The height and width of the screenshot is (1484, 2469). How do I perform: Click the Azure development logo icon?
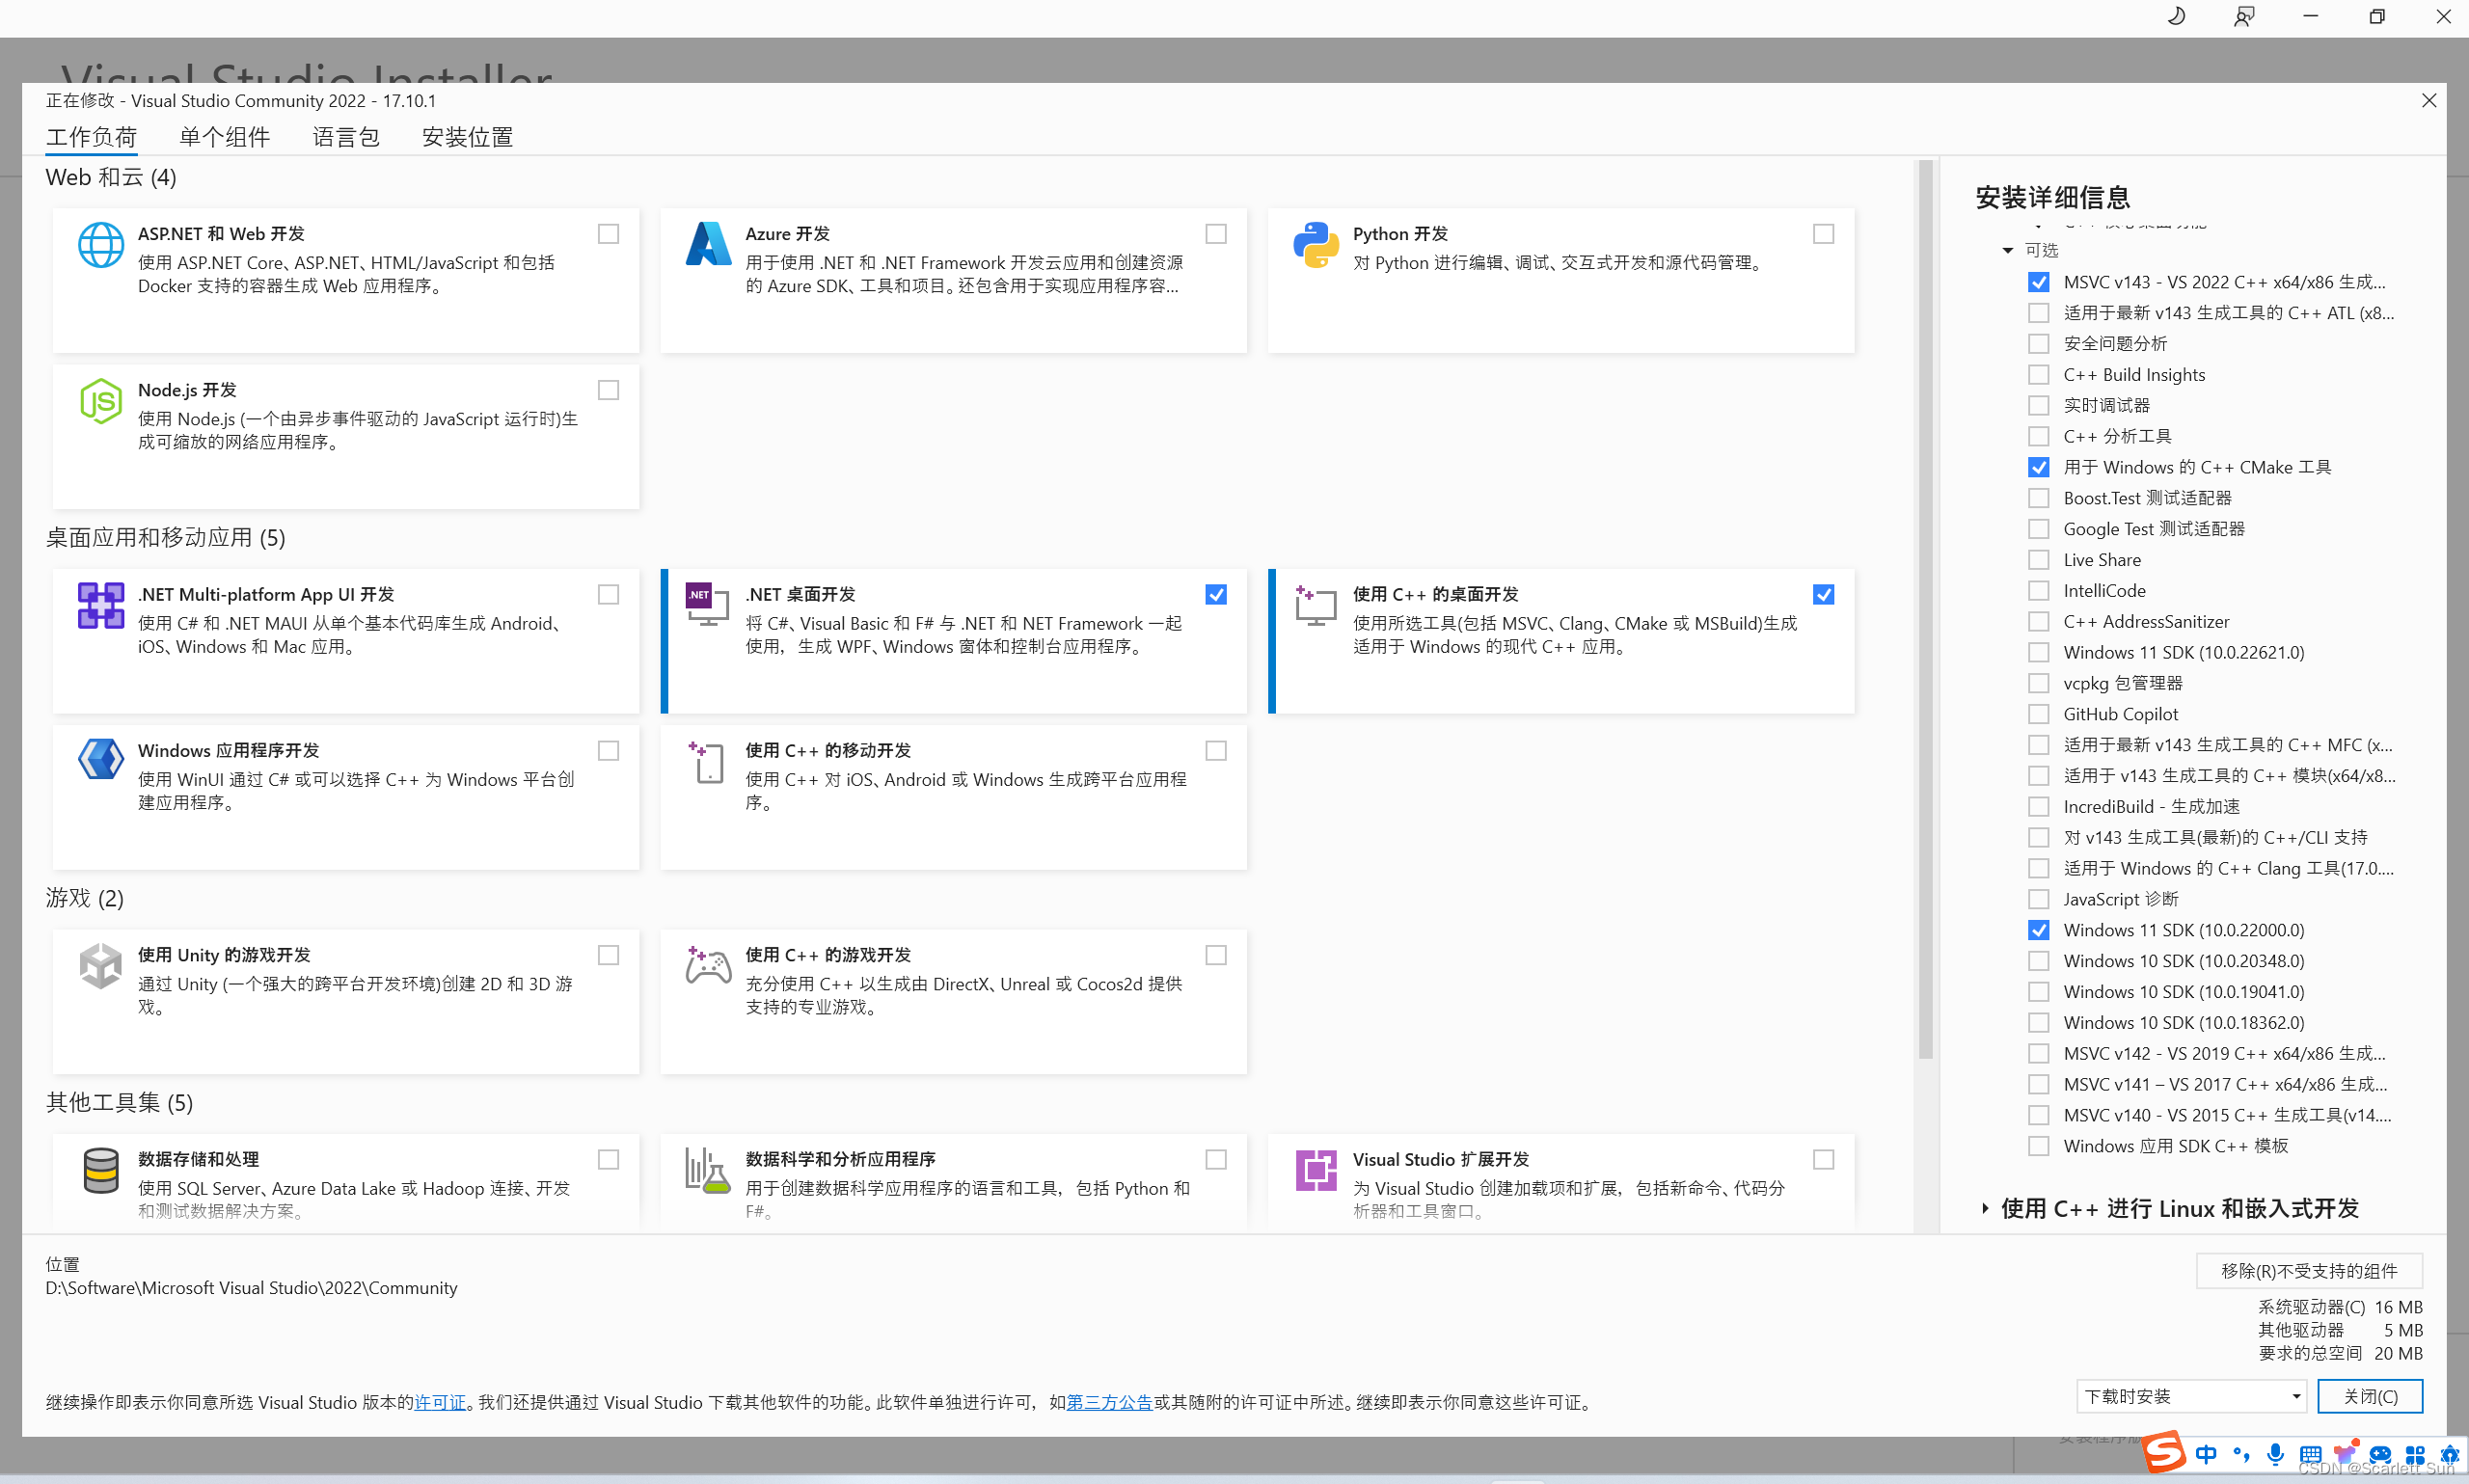click(x=708, y=245)
